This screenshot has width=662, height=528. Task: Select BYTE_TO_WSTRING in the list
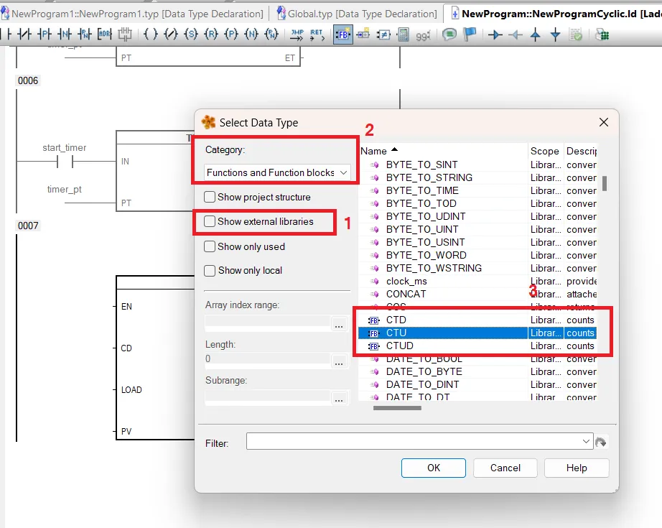[477, 268]
